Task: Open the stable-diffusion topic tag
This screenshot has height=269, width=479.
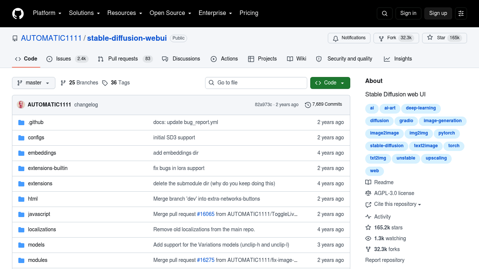Action: click(387, 146)
